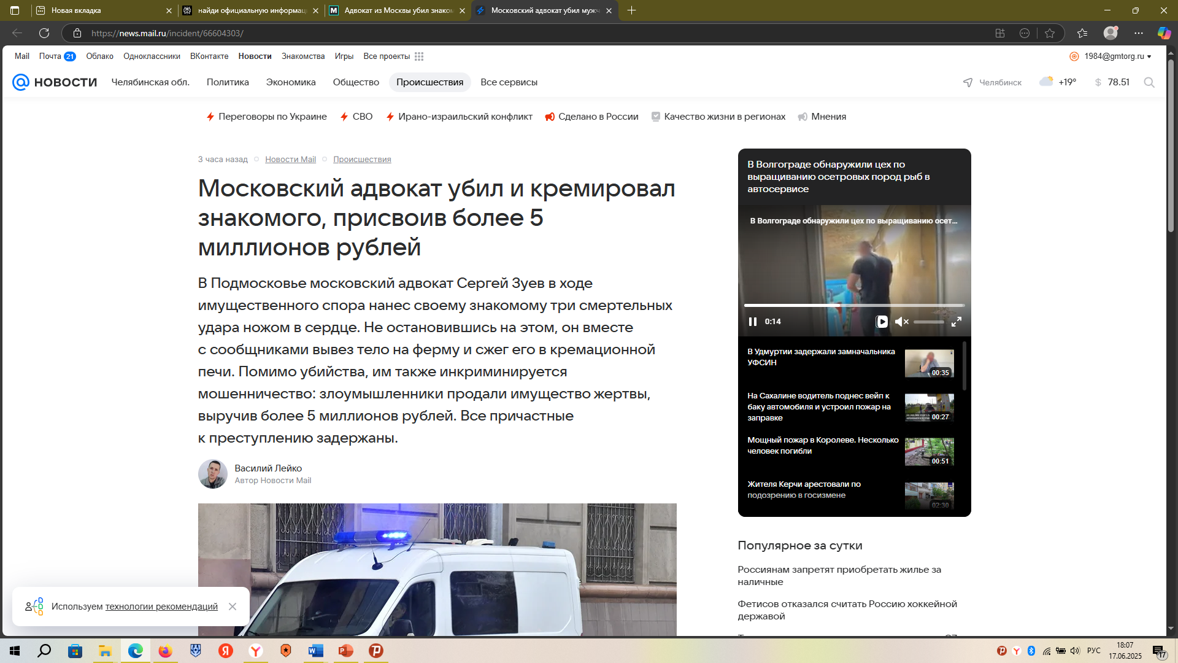The height and width of the screenshot is (663, 1178).
Task: Click the Mail Novosti logo
Action: pyautogui.click(x=55, y=82)
